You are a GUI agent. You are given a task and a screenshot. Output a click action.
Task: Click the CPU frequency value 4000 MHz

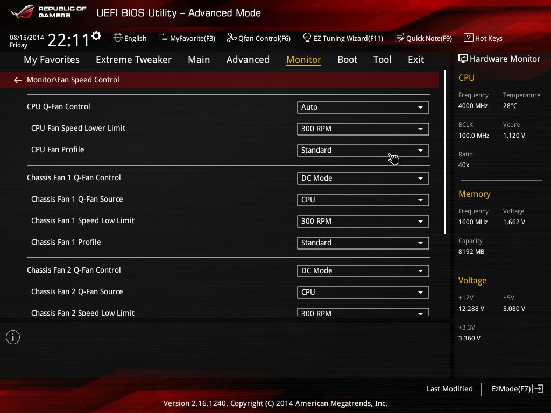tap(472, 106)
